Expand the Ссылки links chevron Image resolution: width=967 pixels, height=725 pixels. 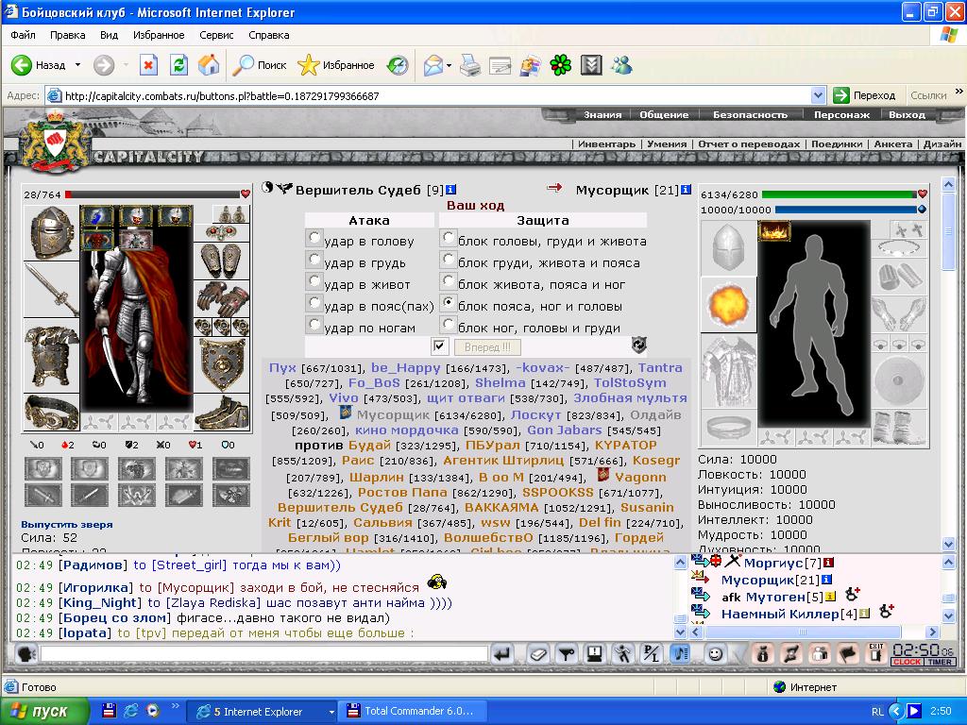[x=959, y=92]
